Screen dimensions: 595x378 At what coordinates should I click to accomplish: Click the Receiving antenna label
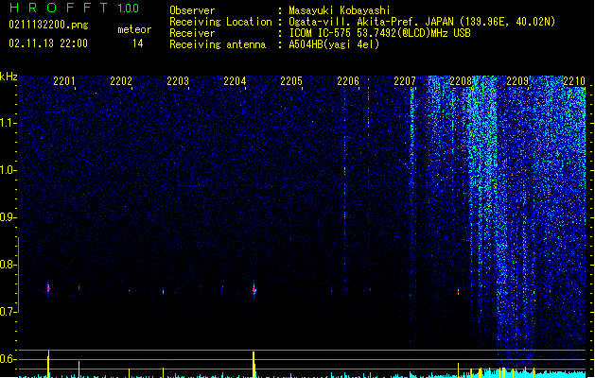218,44
